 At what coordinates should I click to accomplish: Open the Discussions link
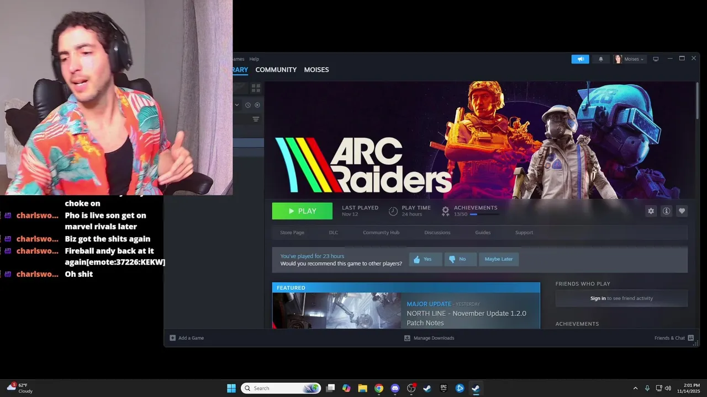(x=437, y=233)
